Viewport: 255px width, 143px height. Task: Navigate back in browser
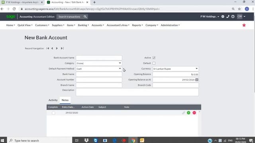[2, 9]
